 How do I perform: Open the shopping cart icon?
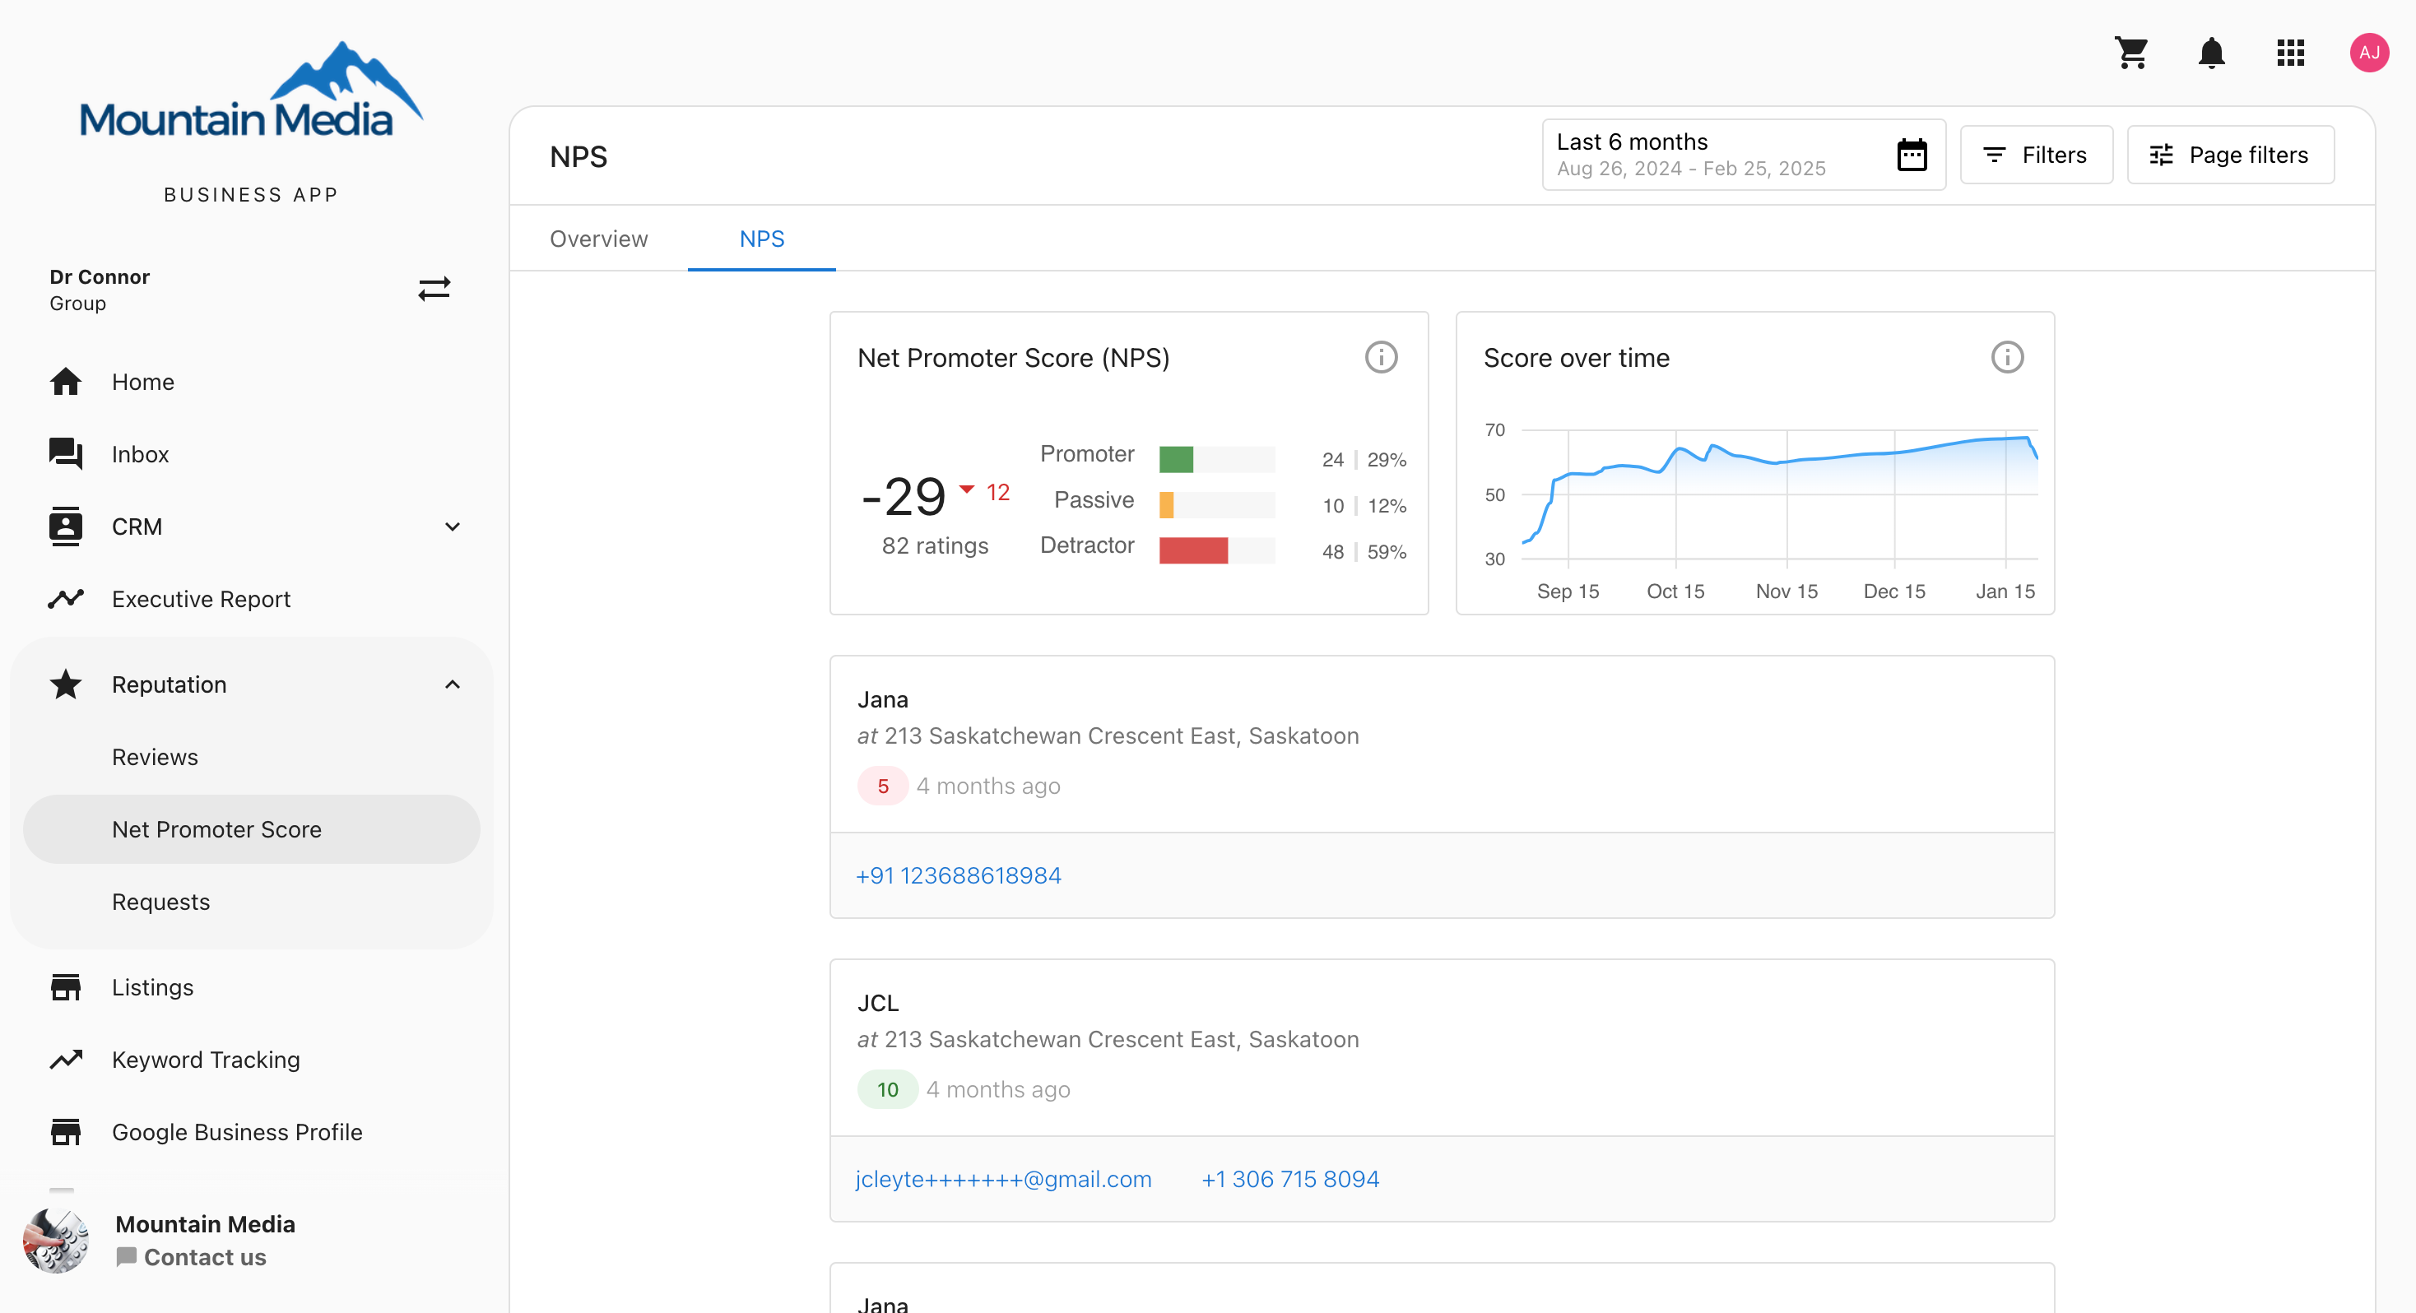(x=2132, y=53)
